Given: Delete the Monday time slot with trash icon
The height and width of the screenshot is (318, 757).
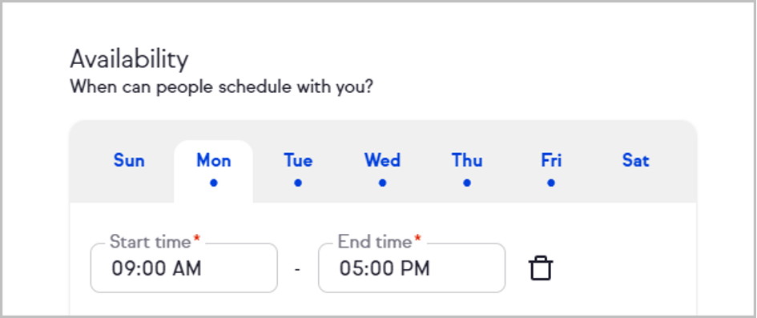Looking at the screenshot, I should tap(541, 268).
